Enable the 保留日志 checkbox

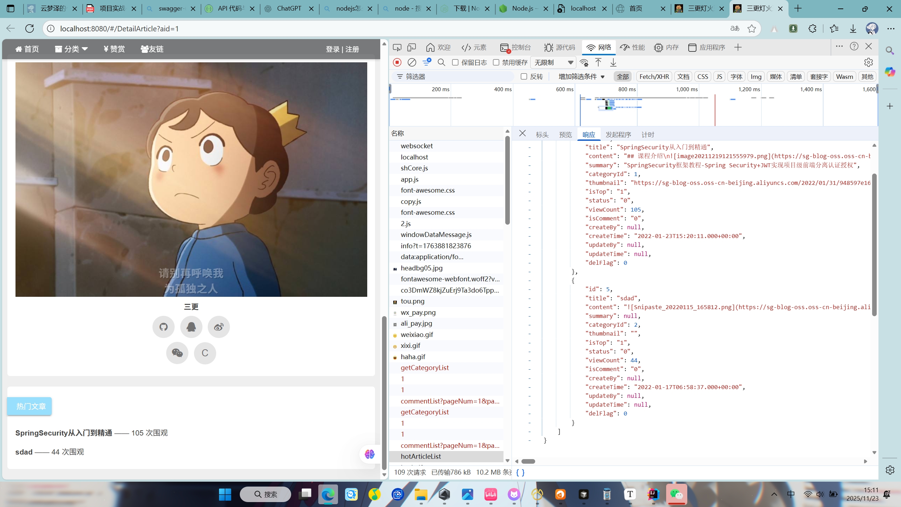click(455, 62)
